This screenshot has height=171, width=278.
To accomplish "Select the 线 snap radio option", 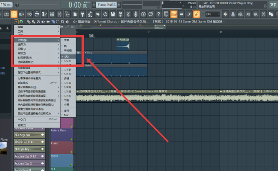I will click(68, 46).
